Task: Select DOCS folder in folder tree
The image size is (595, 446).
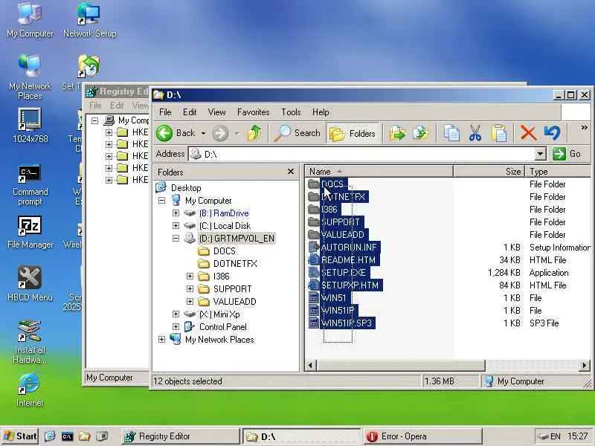Action: 225,251
